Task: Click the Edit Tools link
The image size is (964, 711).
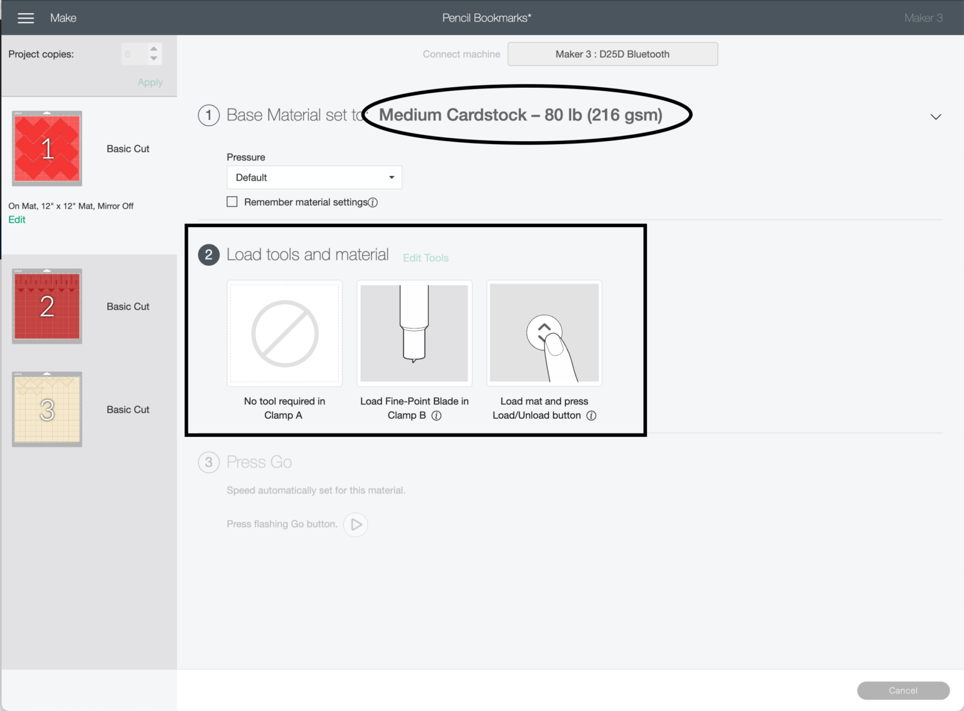Action: pyautogui.click(x=426, y=258)
